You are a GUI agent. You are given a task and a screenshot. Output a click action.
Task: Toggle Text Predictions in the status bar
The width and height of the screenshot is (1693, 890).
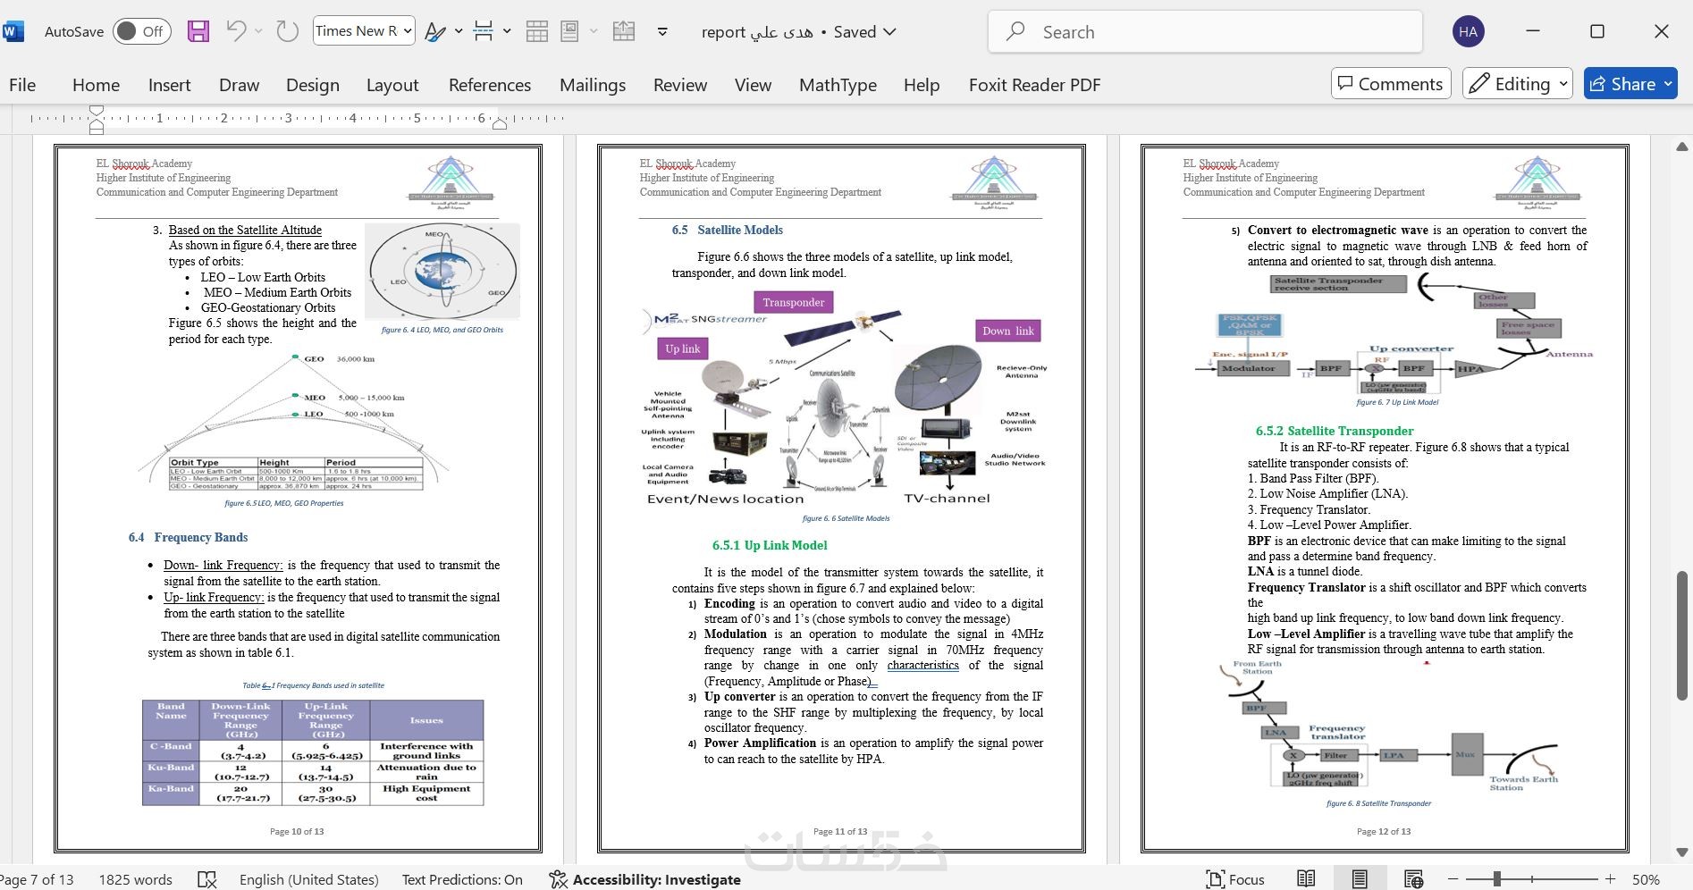coord(462,879)
